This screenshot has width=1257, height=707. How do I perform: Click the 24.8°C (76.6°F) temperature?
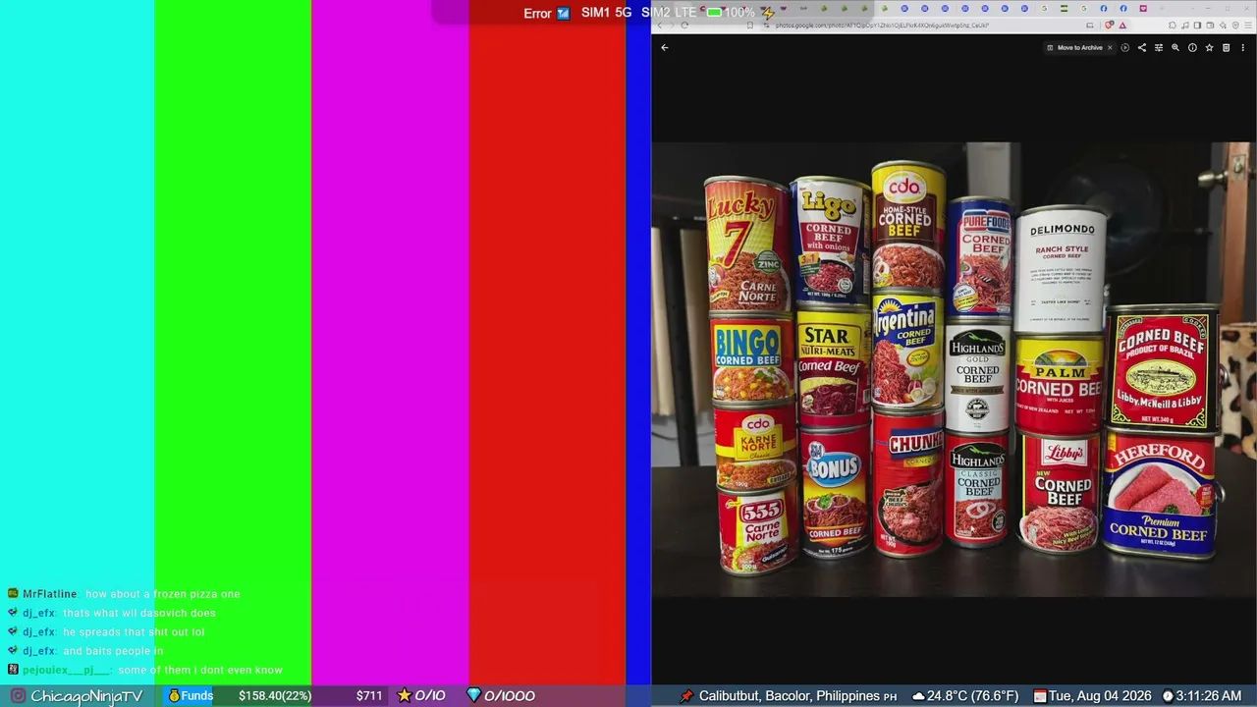tap(973, 696)
